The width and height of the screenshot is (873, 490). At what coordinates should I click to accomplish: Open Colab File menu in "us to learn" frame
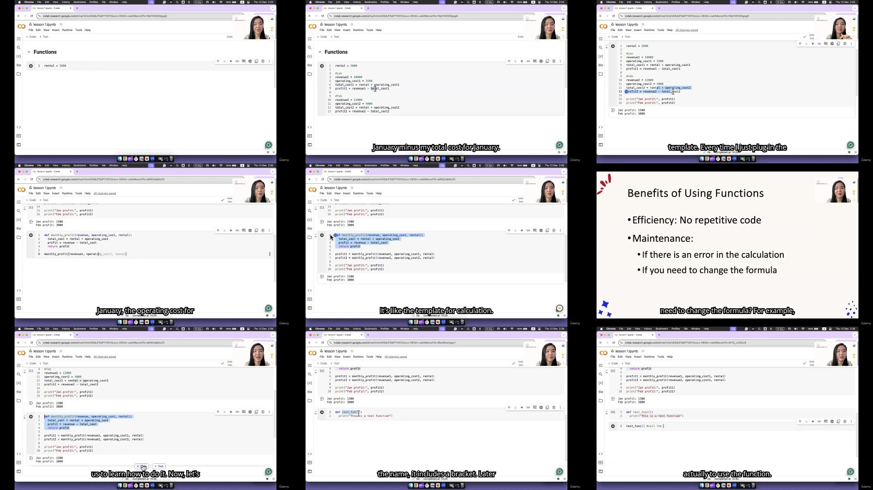point(31,357)
